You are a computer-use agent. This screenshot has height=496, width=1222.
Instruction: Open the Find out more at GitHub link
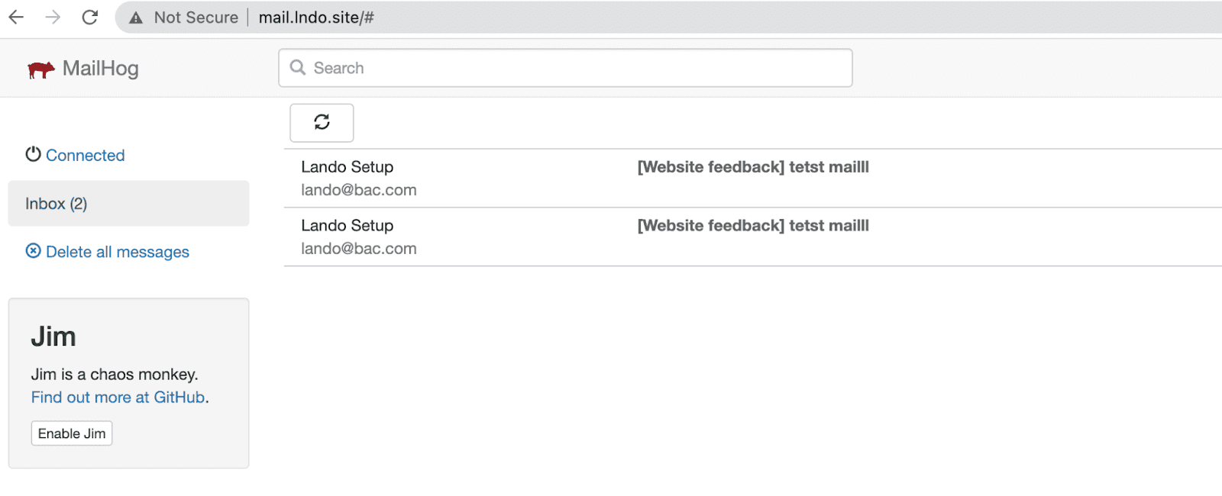point(118,398)
